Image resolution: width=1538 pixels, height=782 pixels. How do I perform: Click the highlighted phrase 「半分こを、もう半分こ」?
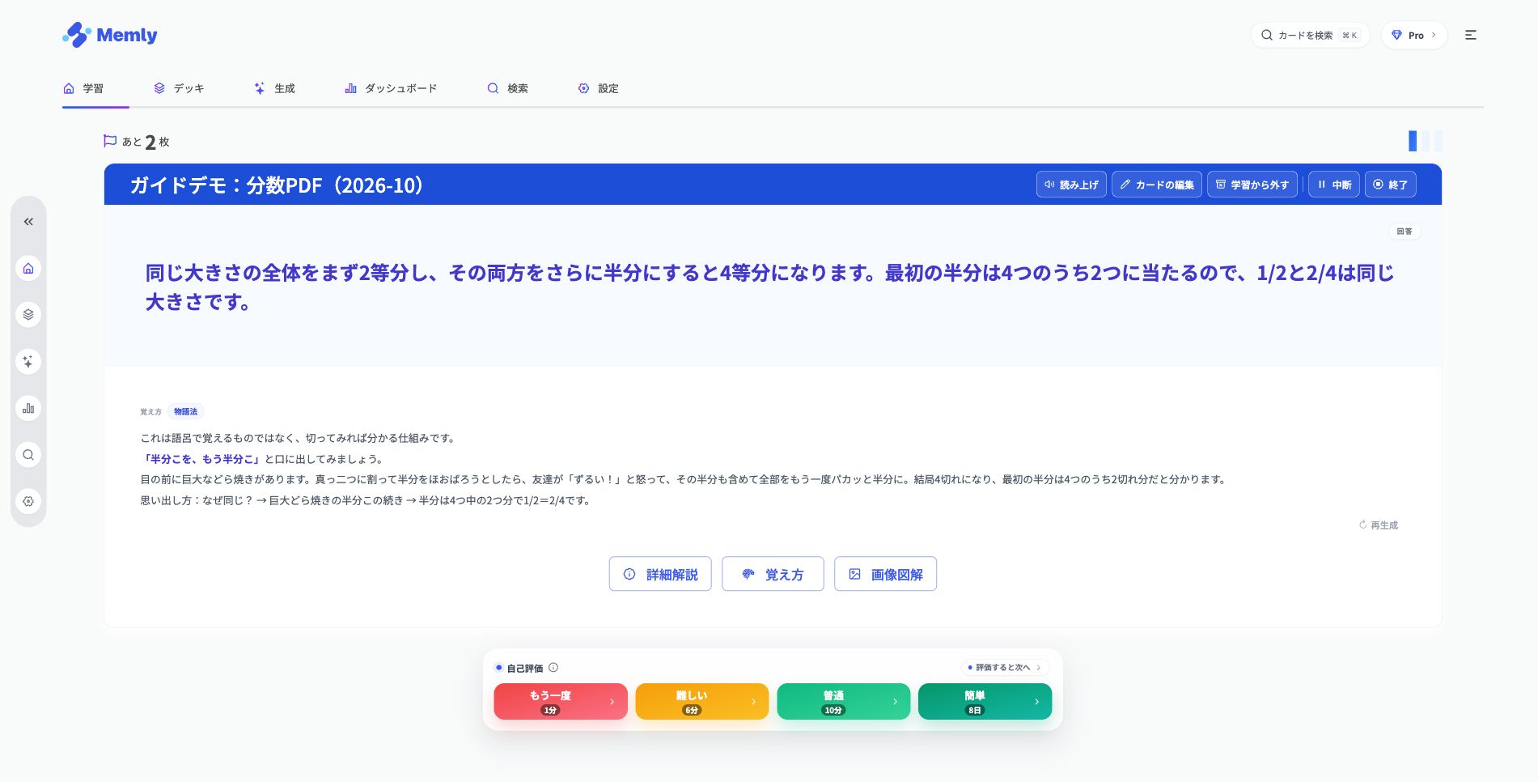pyautogui.click(x=201, y=459)
